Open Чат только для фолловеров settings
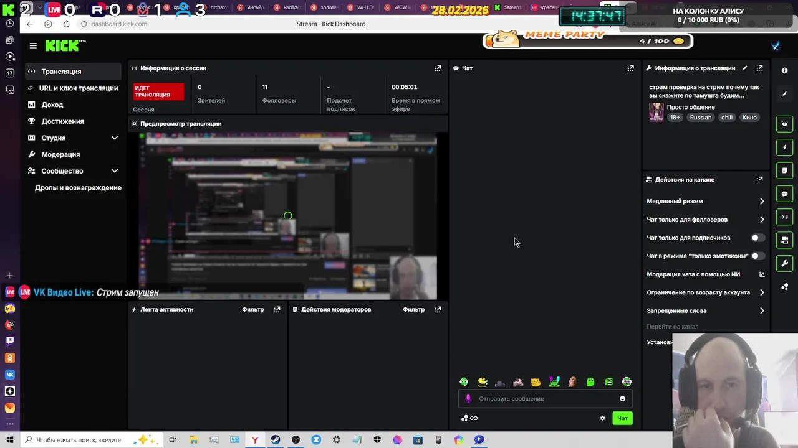 point(706,219)
